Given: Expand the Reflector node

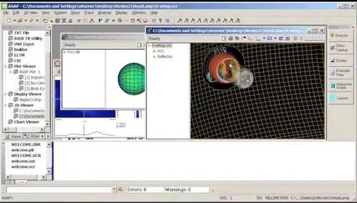Looking at the screenshot, I should click(x=155, y=57).
